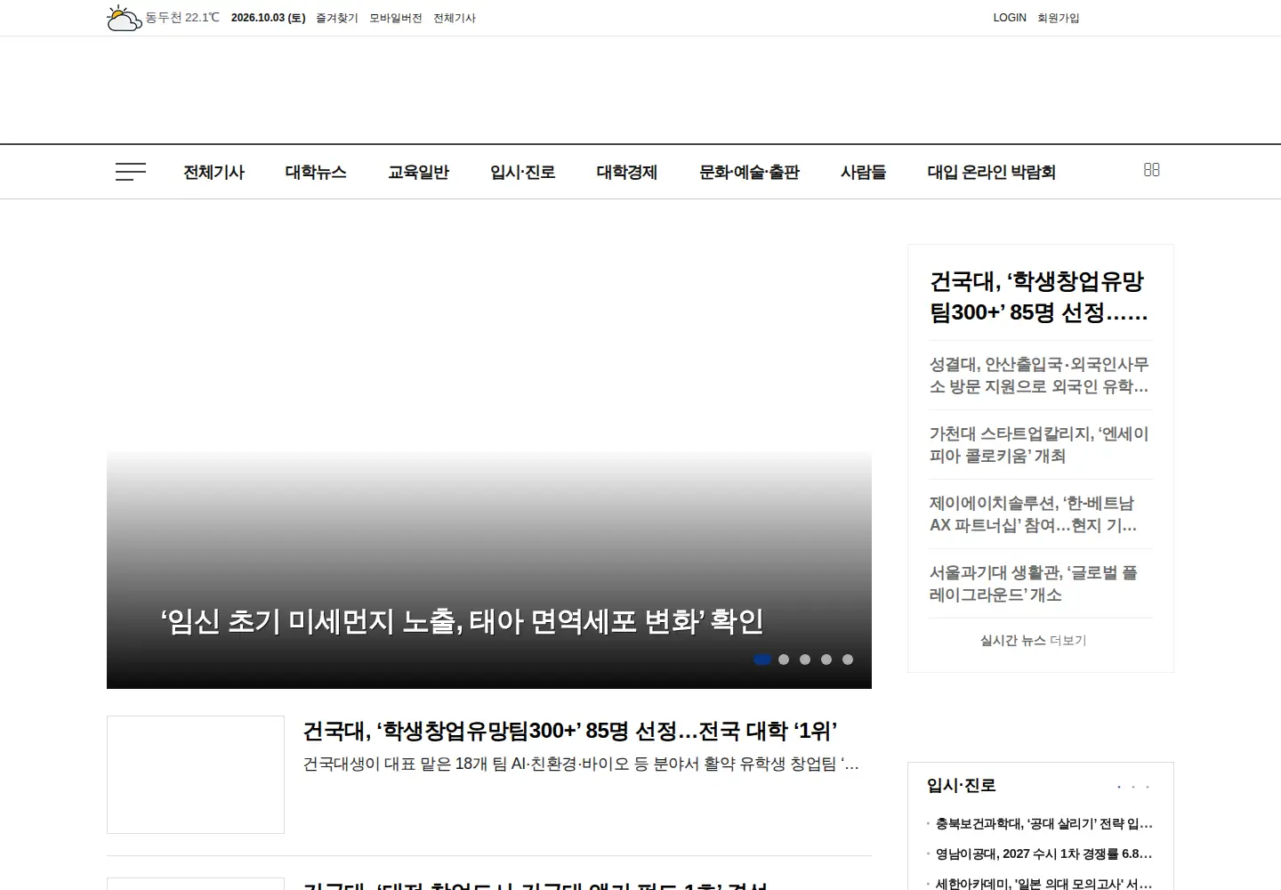1281x890 pixels.
Task: Open the 대입 온라인 박람회 menu item
Action: (992, 172)
